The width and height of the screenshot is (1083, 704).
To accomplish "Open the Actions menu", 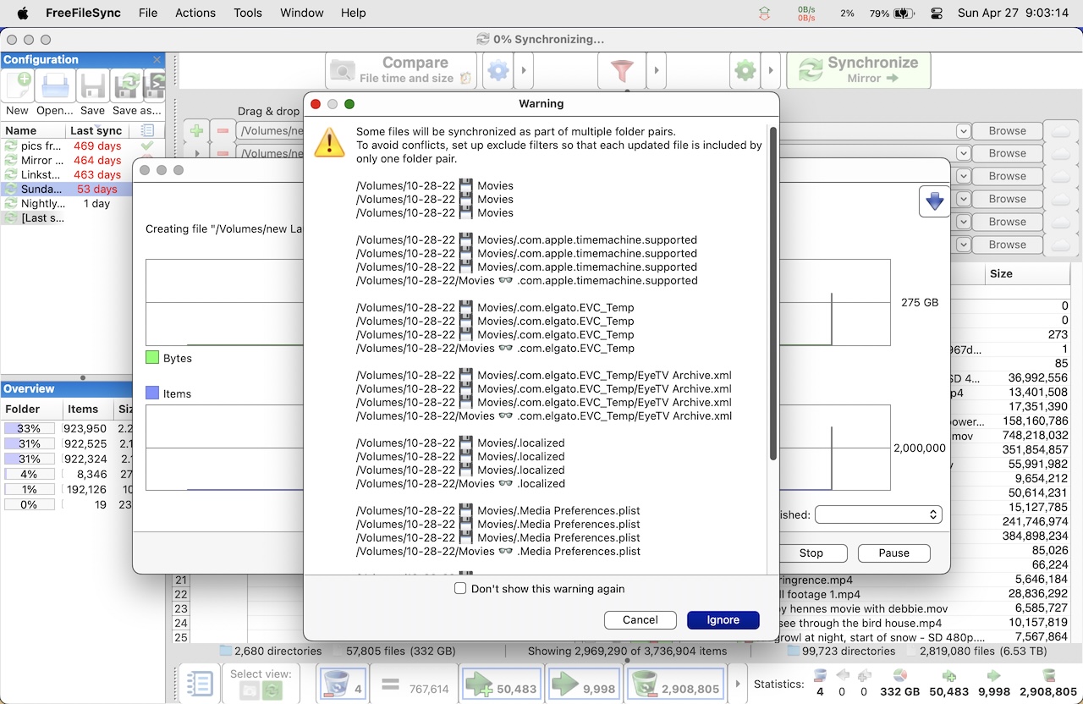I will click(x=195, y=13).
